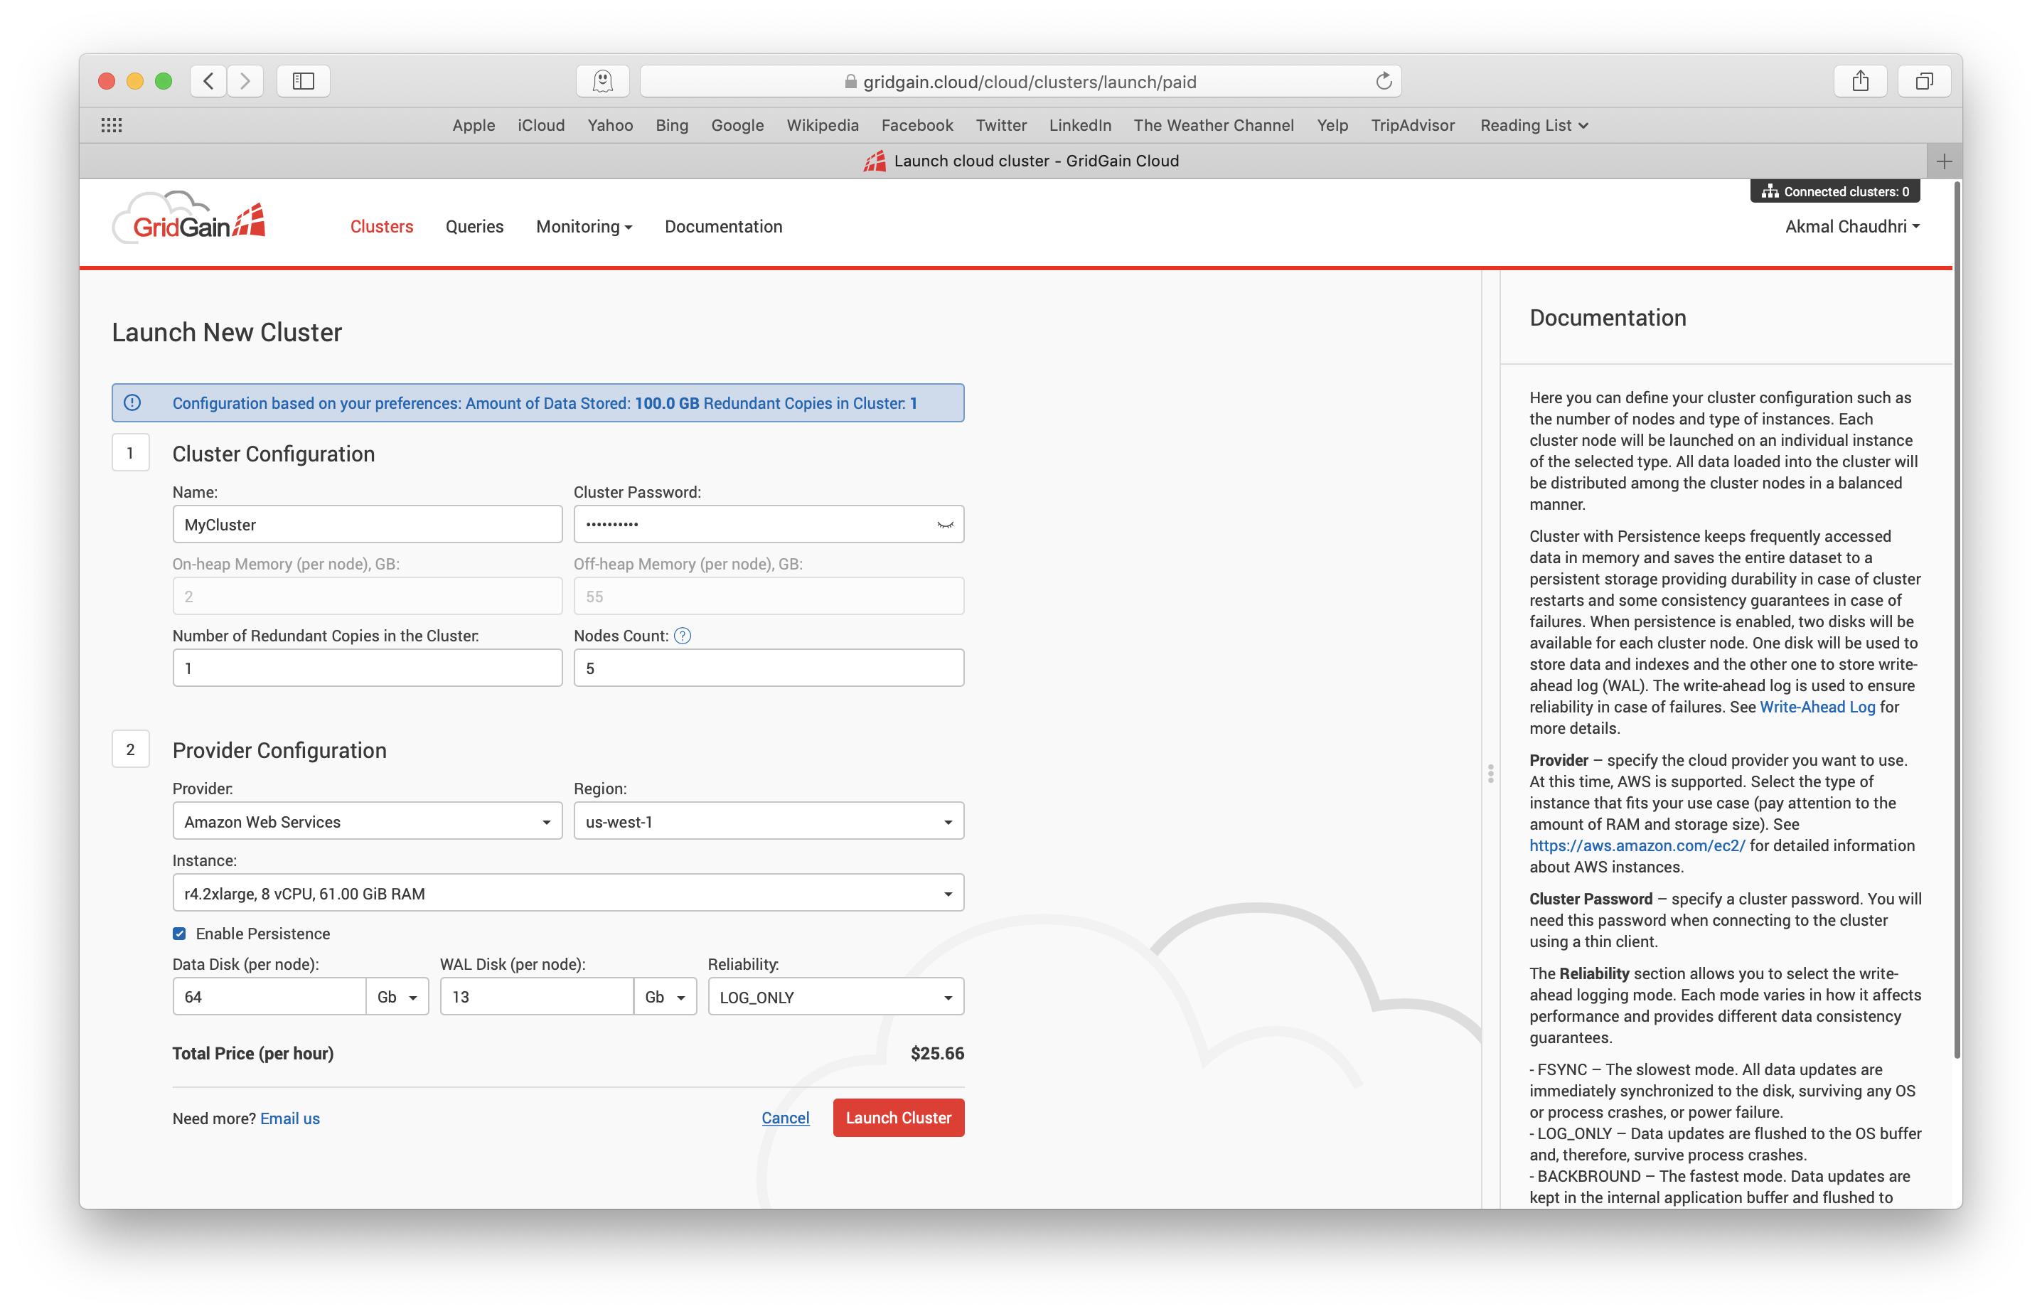This screenshot has height=1314, width=2042.
Task: Click the Cluster Password field
Action: (769, 524)
